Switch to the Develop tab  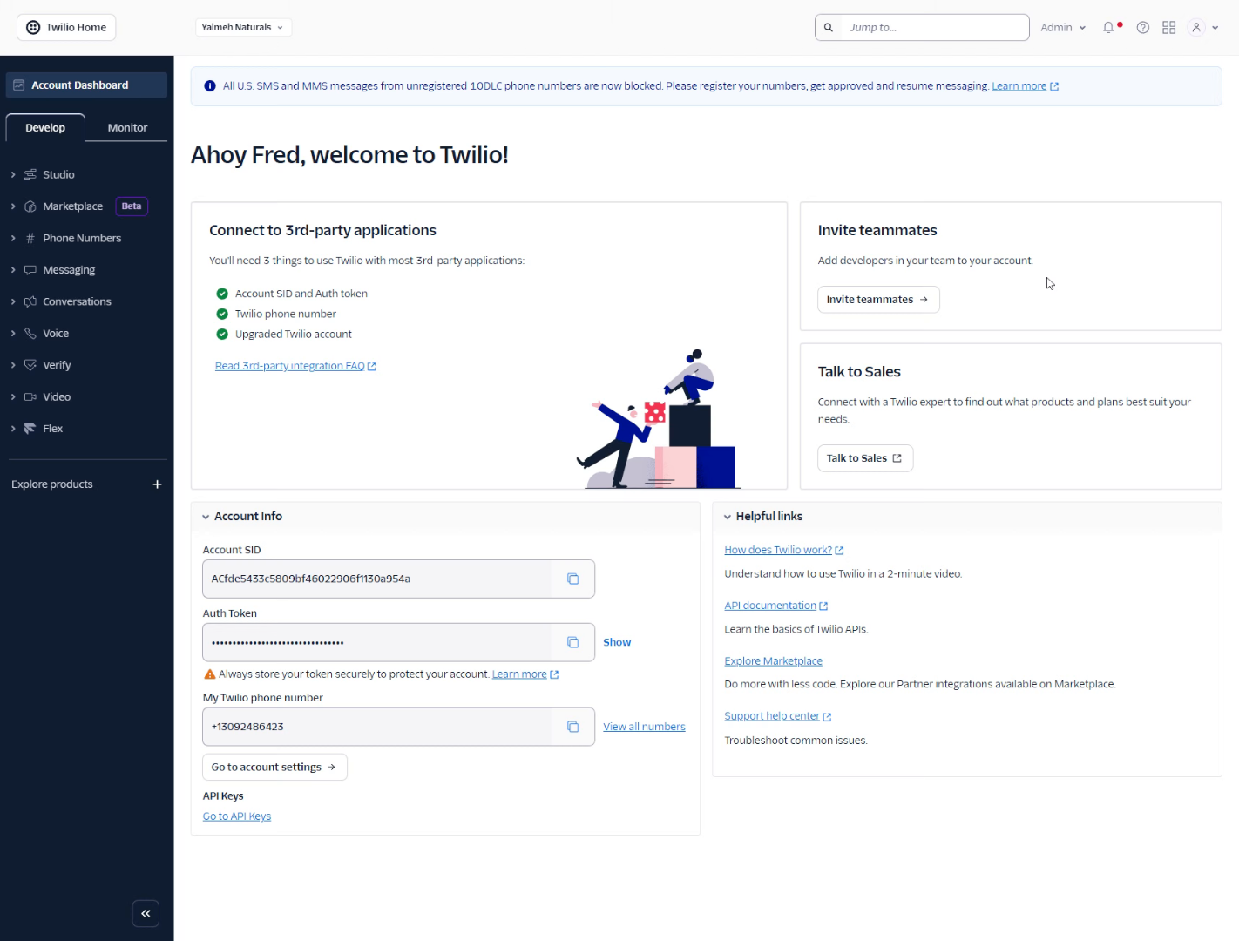click(45, 127)
